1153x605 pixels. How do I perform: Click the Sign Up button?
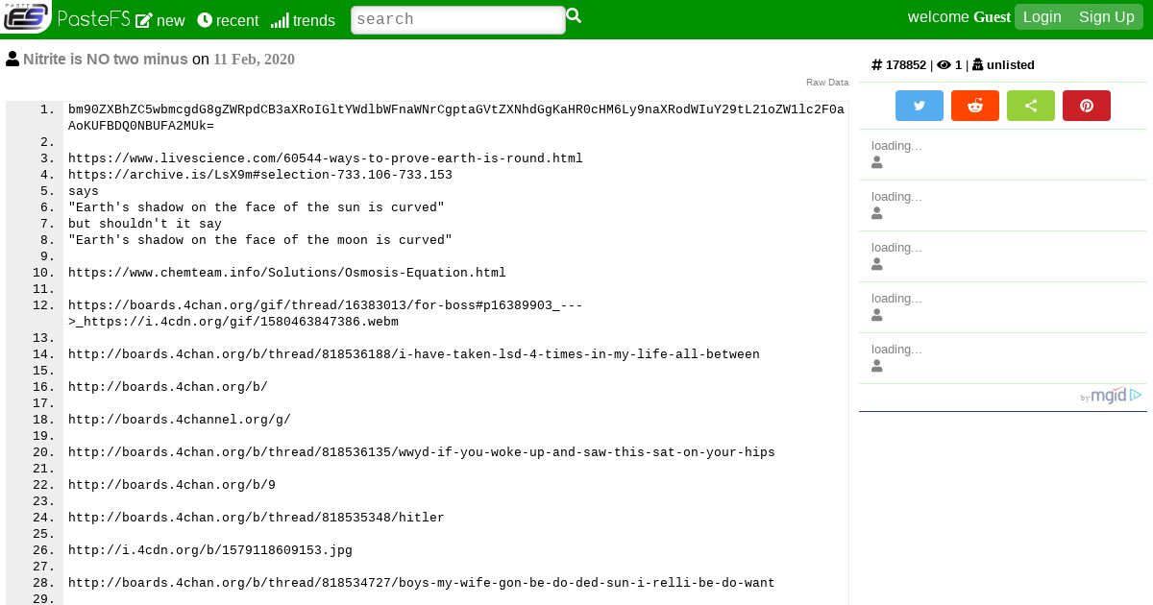1107,16
